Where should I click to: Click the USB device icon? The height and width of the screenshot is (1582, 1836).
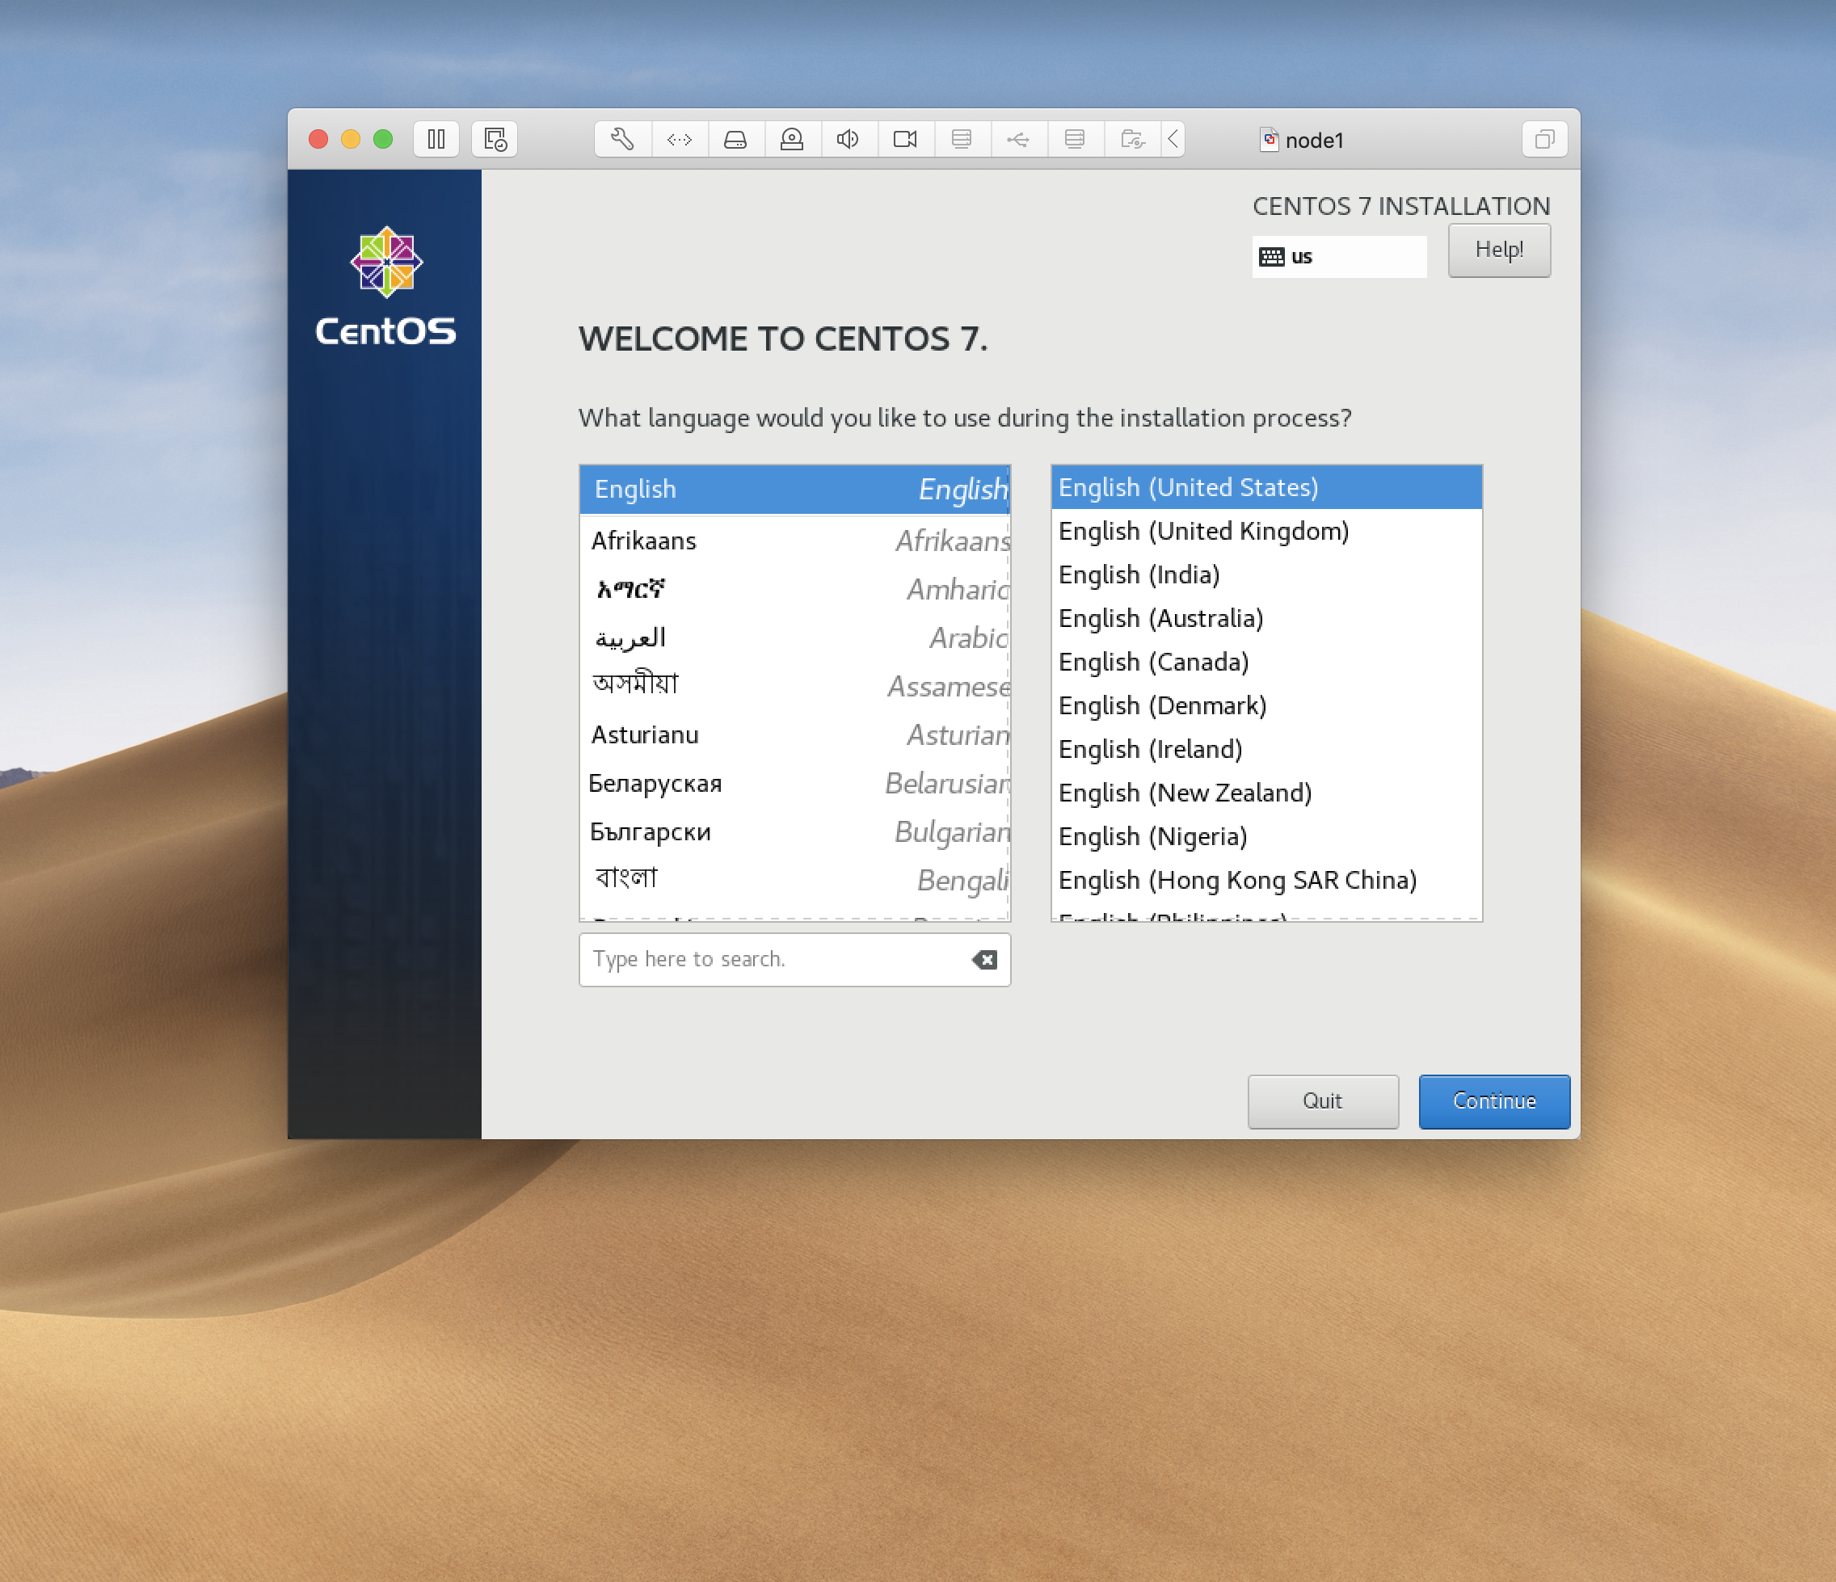[1018, 139]
